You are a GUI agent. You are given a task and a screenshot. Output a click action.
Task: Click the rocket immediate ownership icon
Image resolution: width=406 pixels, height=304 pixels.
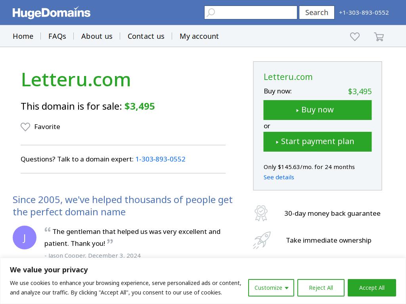point(262,240)
